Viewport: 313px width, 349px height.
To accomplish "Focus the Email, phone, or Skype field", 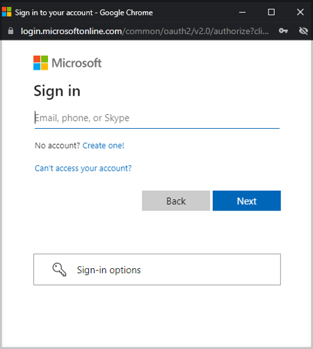I will [157, 118].
